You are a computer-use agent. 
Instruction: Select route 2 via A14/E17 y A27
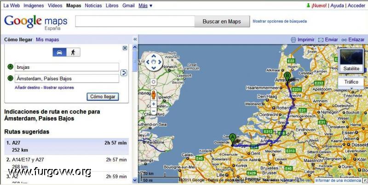coord(66,163)
